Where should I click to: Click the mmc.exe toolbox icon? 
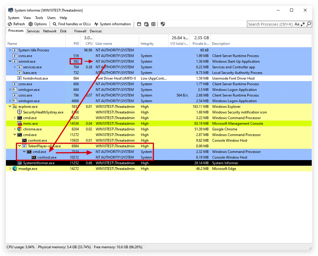(20, 124)
